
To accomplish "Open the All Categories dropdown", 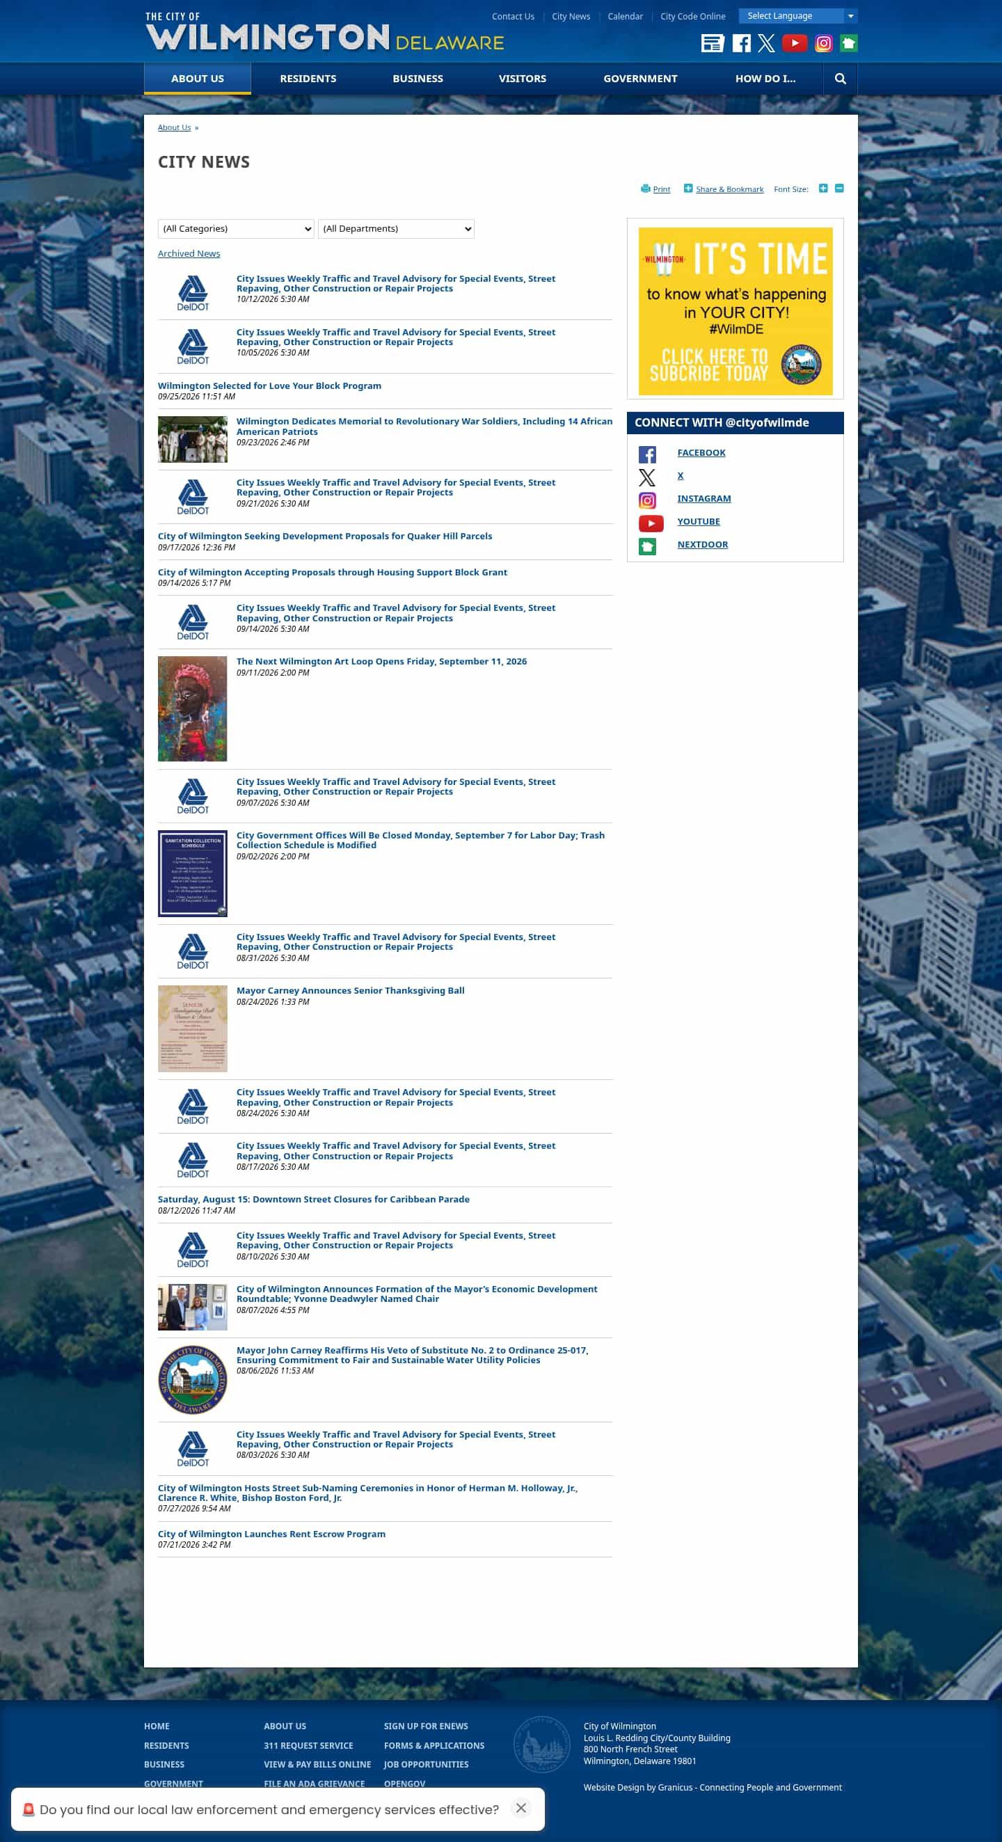I will click(x=236, y=229).
